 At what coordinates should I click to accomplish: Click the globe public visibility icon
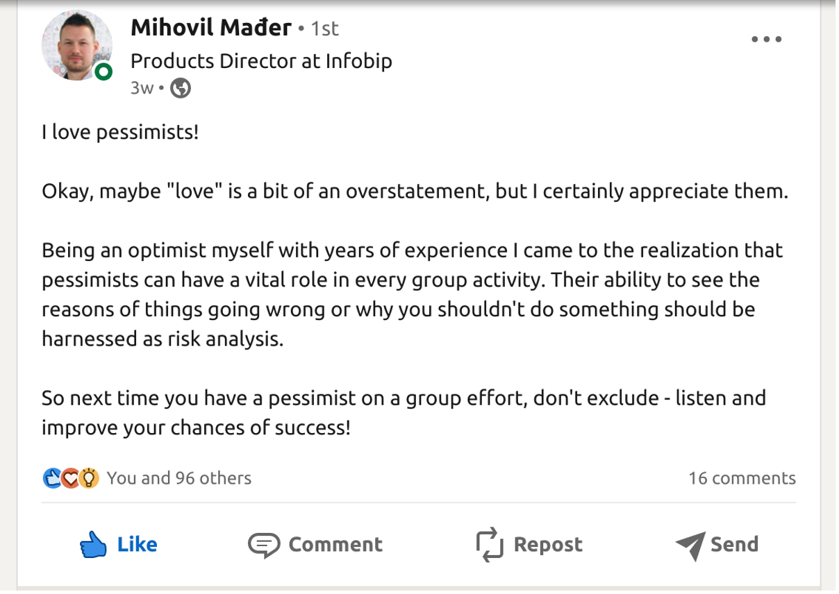pyautogui.click(x=181, y=89)
